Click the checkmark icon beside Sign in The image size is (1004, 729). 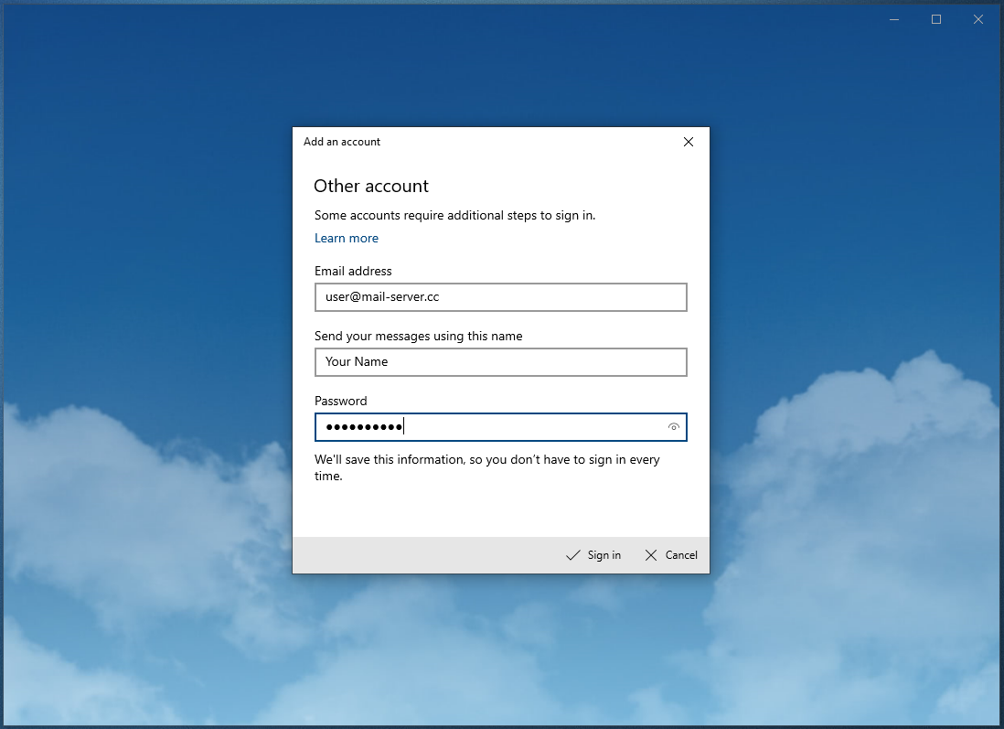[x=573, y=555]
